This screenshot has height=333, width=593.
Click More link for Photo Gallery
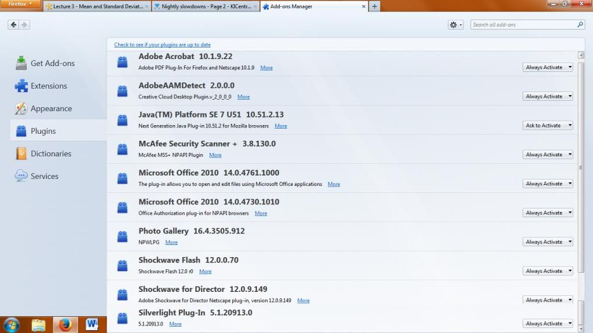(171, 243)
